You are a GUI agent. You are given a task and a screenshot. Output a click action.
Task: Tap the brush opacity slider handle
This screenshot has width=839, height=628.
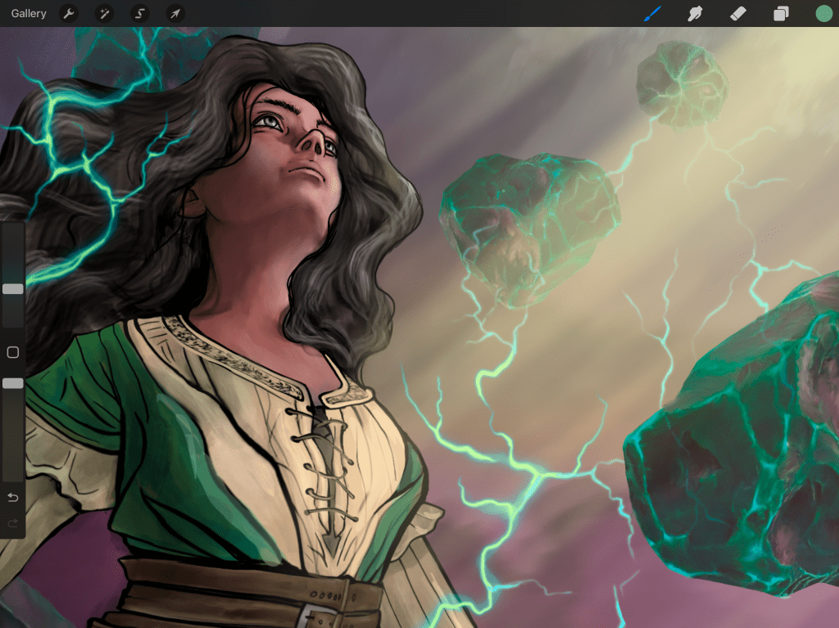tap(12, 382)
